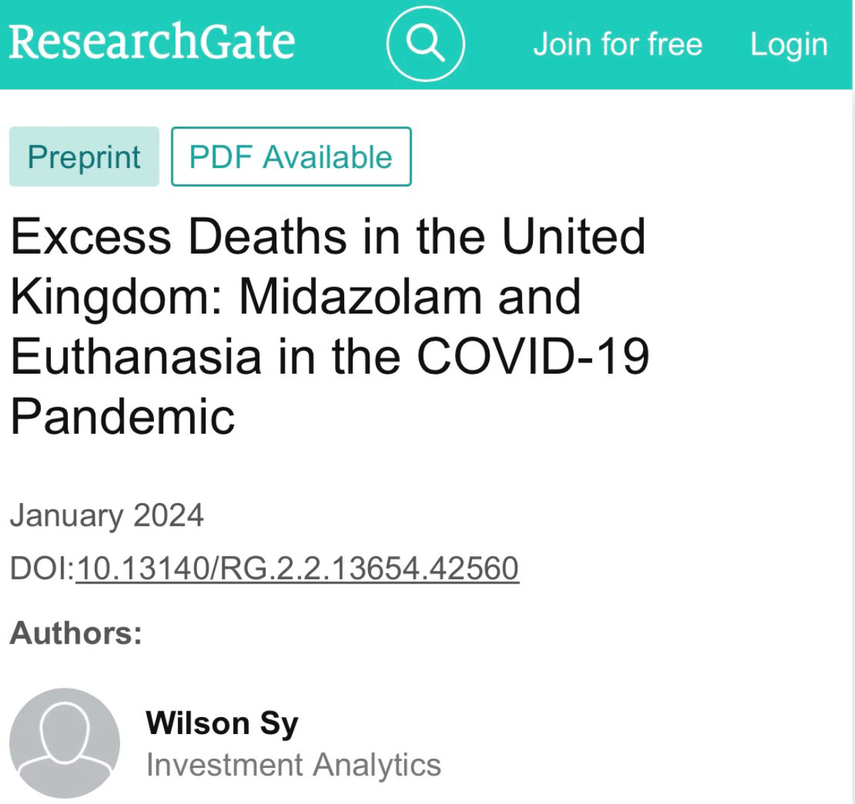Viewport: 855px width, 804px height.
Task: Click the magnifying glass inside the search circle
Action: pyautogui.click(x=425, y=44)
